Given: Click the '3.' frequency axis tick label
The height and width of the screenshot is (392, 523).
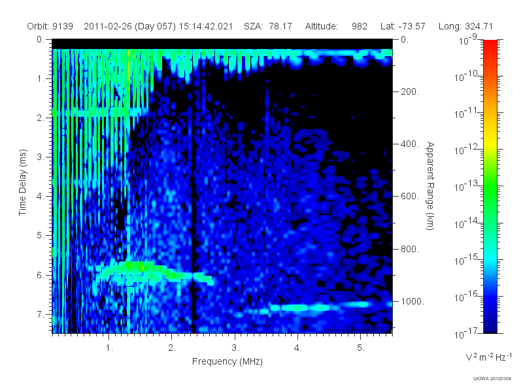Looking at the screenshot, I should [x=235, y=348].
